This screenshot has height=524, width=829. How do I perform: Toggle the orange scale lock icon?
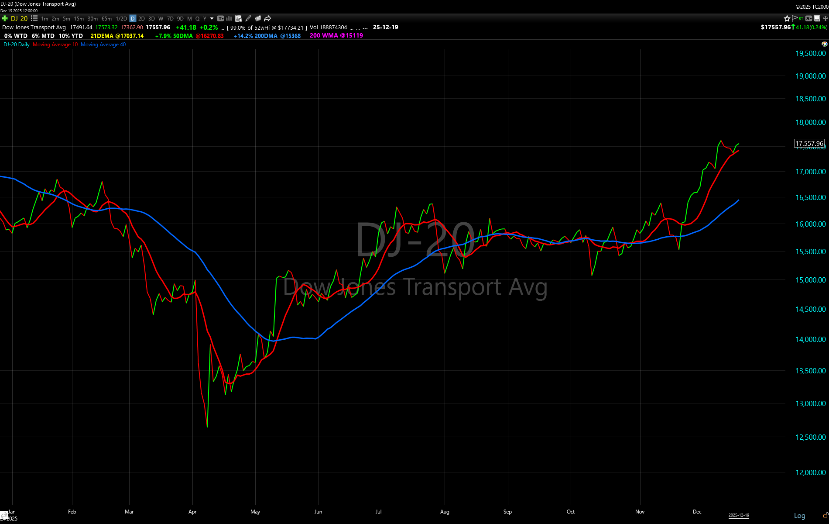click(825, 515)
